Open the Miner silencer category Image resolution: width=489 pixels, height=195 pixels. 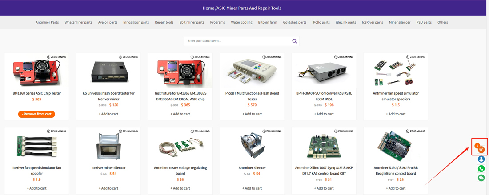click(399, 22)
